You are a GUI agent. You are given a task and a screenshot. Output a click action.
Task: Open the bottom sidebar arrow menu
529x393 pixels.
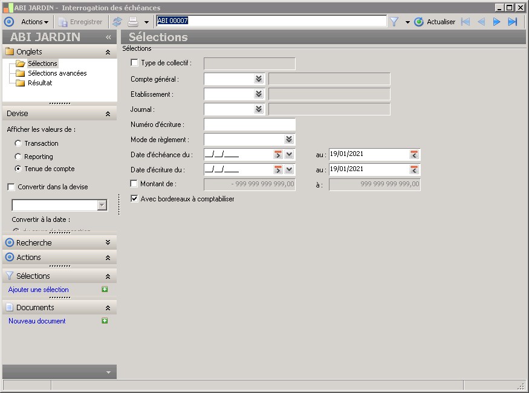point(108,372)
